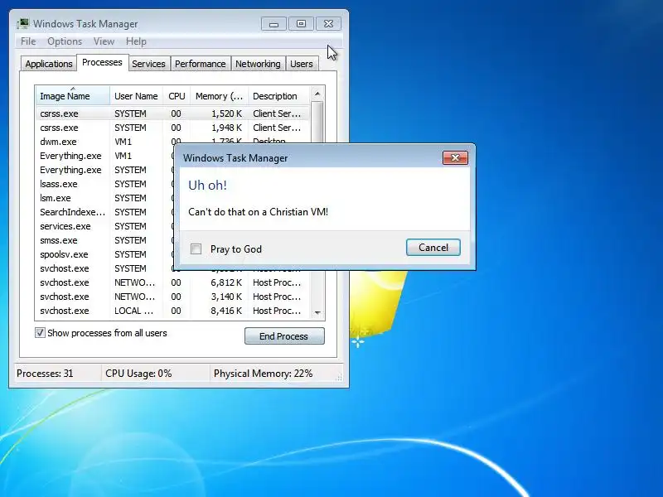The image size is (663, 497).
Task: Open the Performance tab
Action: click(200, 64)
